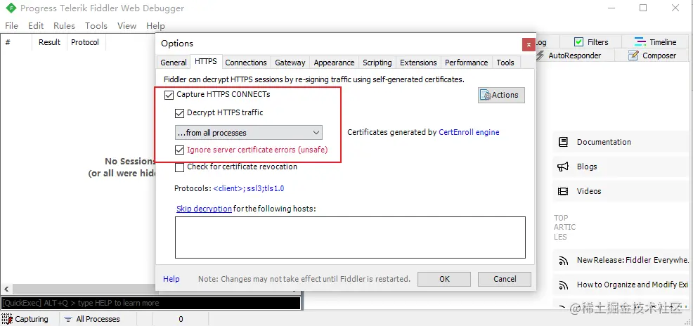Click the Composer pencil icon
This screenshot has height=326, width=693.
click(633, 56)
